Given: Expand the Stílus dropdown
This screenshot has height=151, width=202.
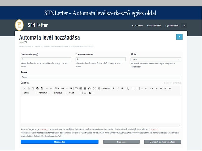Looking at the screenshot, I should 30,93.
